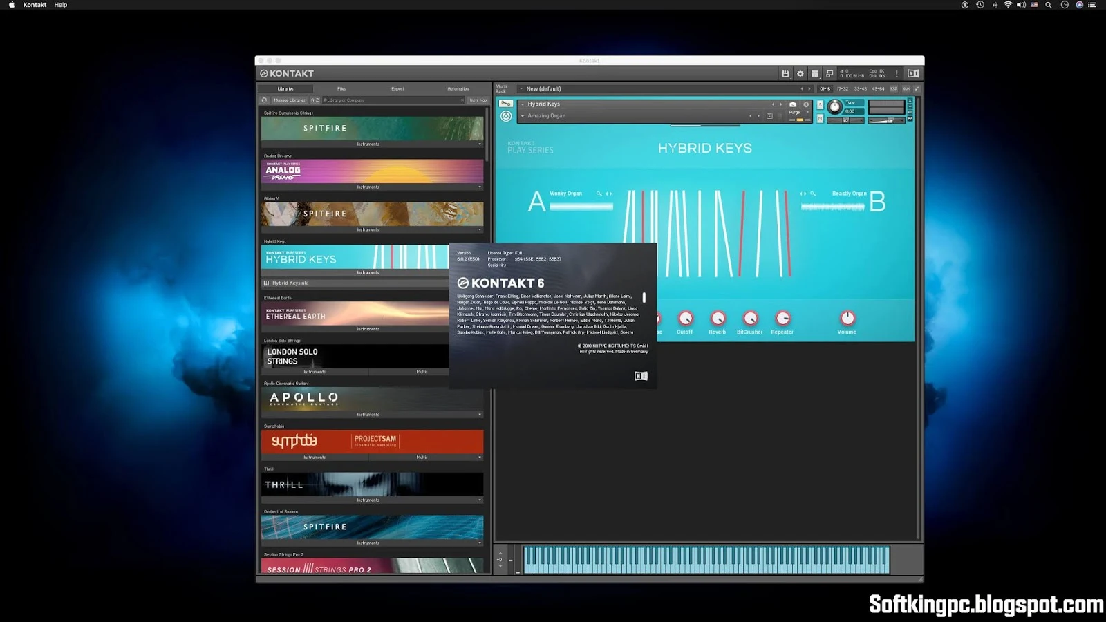Viewport: 1106px width, 622px height.
Task: Open the Kontakt menu in menu bar
Action: tap(35, 5)
